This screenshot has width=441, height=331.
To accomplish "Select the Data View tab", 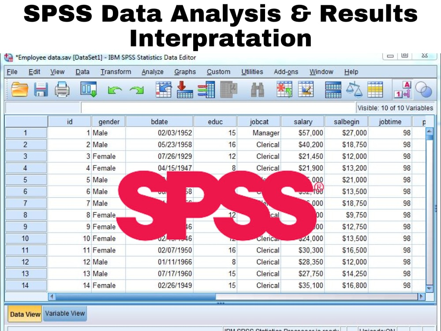I will [25, 314].
